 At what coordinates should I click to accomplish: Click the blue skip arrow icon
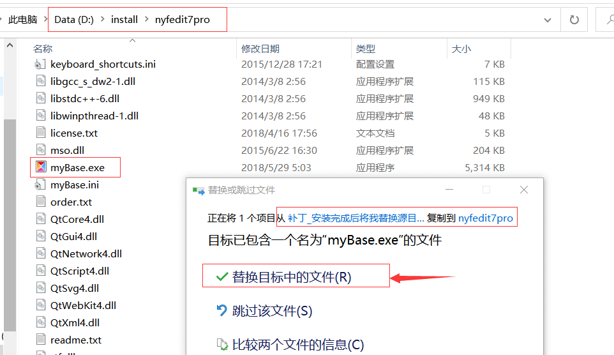221,311
